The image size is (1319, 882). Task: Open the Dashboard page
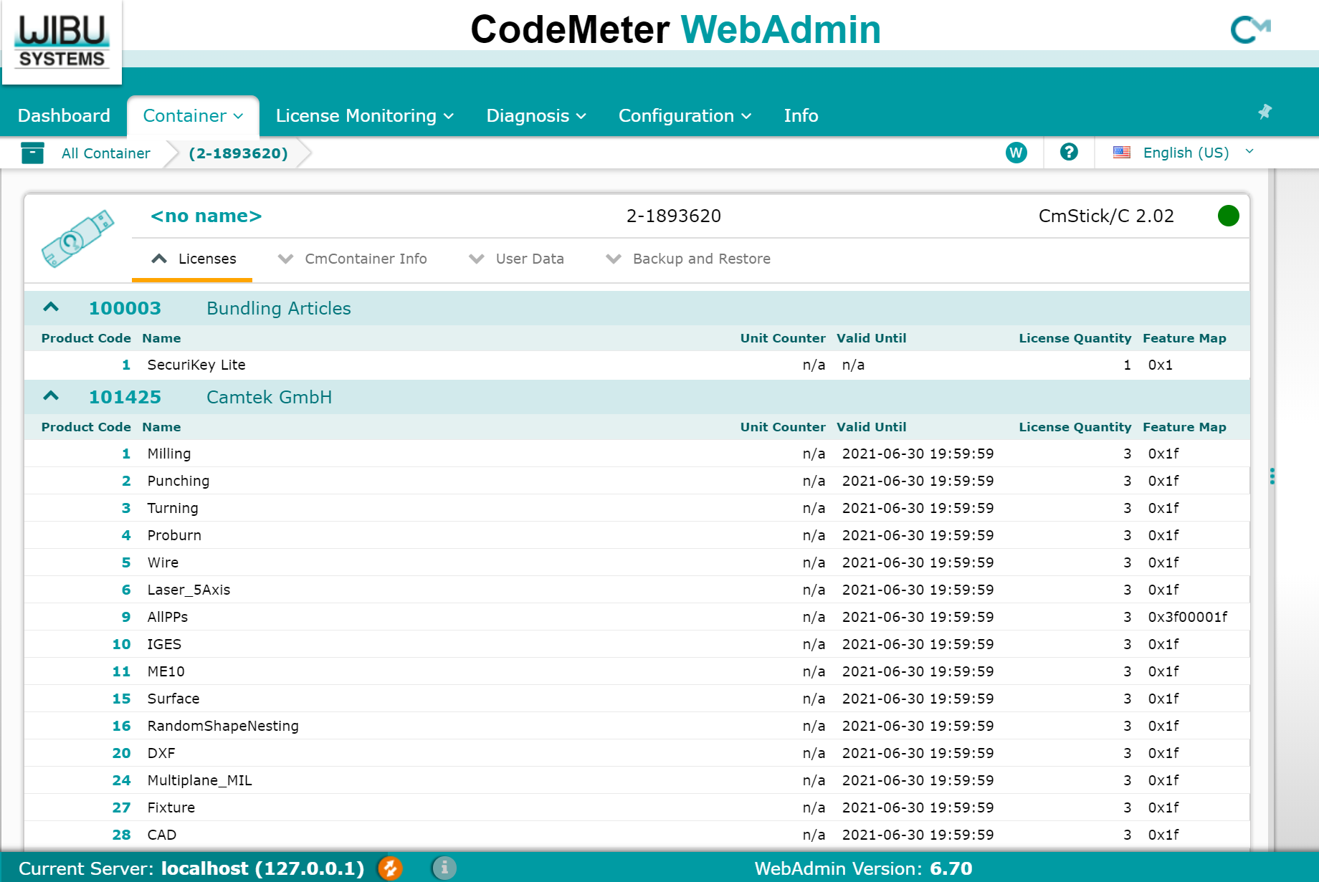(64, 115)
